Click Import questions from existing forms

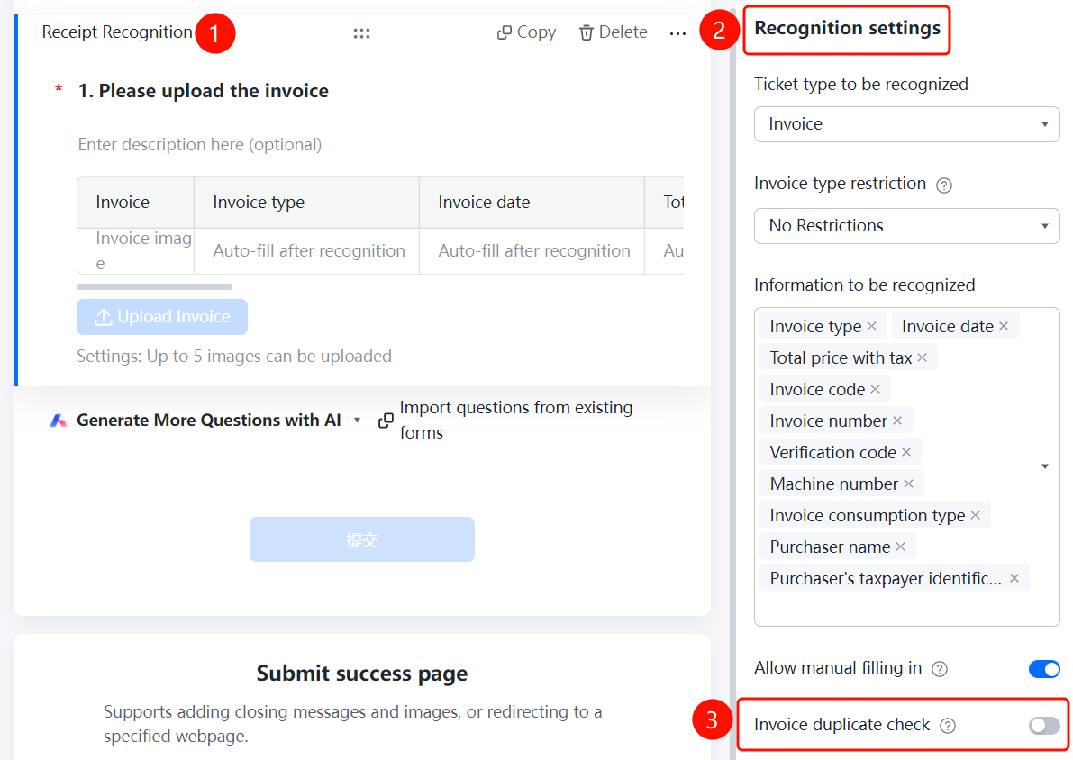click(506, 420)
